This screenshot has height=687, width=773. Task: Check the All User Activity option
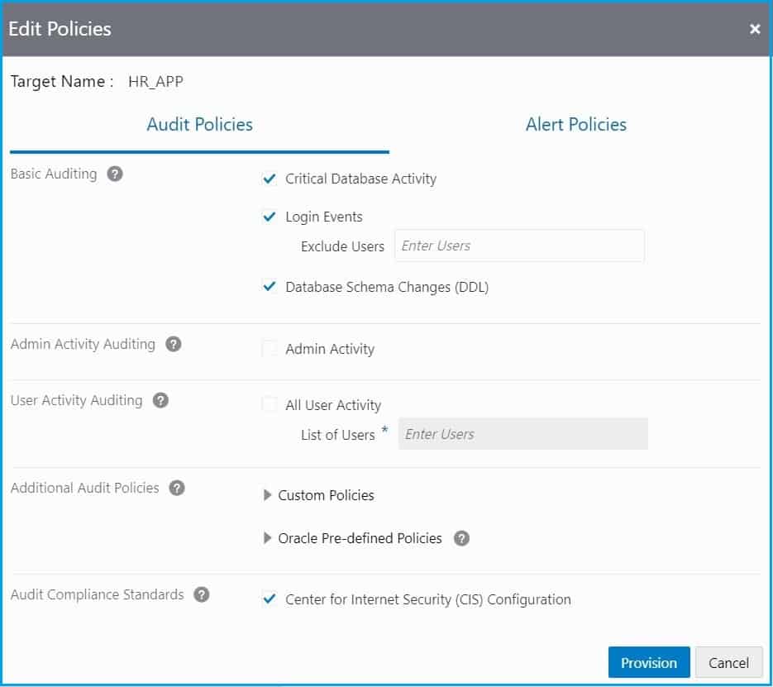tap(269, 404)
